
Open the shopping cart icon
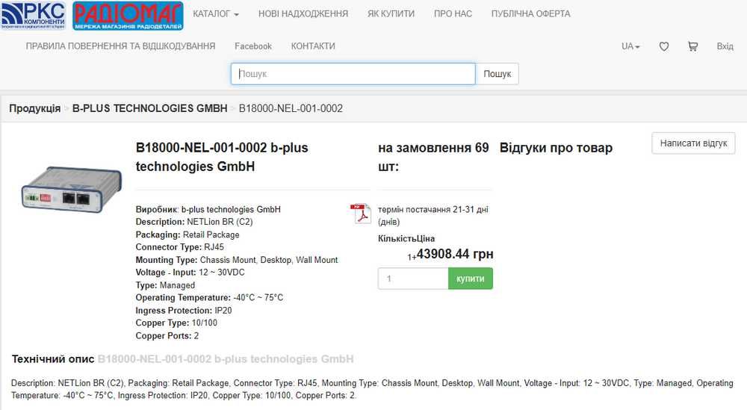[692, 46]
